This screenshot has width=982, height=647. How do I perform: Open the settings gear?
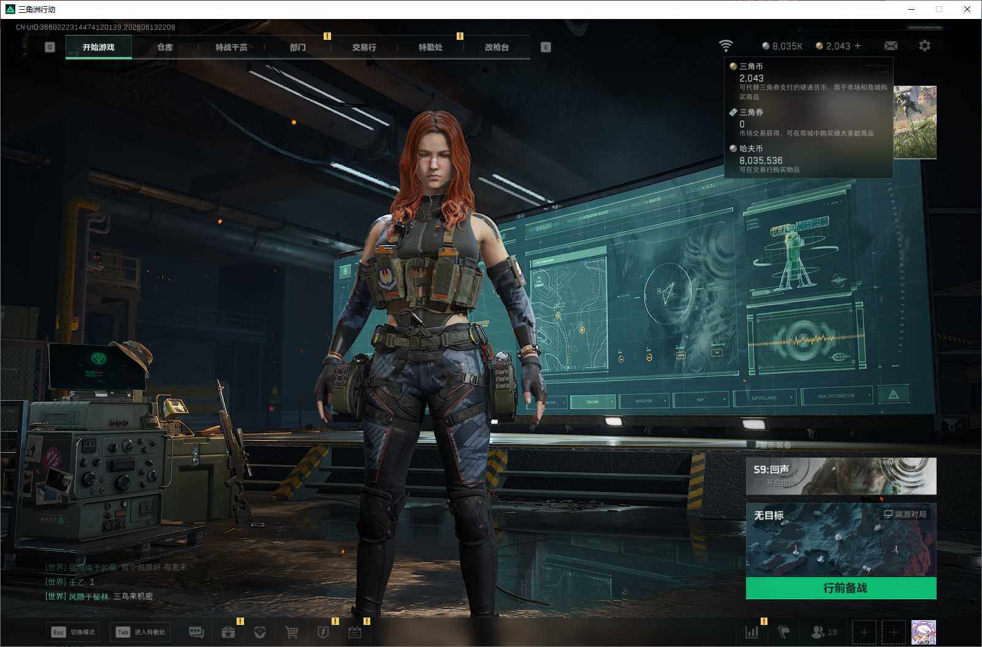pyautogui.click(x=924, y=46)
